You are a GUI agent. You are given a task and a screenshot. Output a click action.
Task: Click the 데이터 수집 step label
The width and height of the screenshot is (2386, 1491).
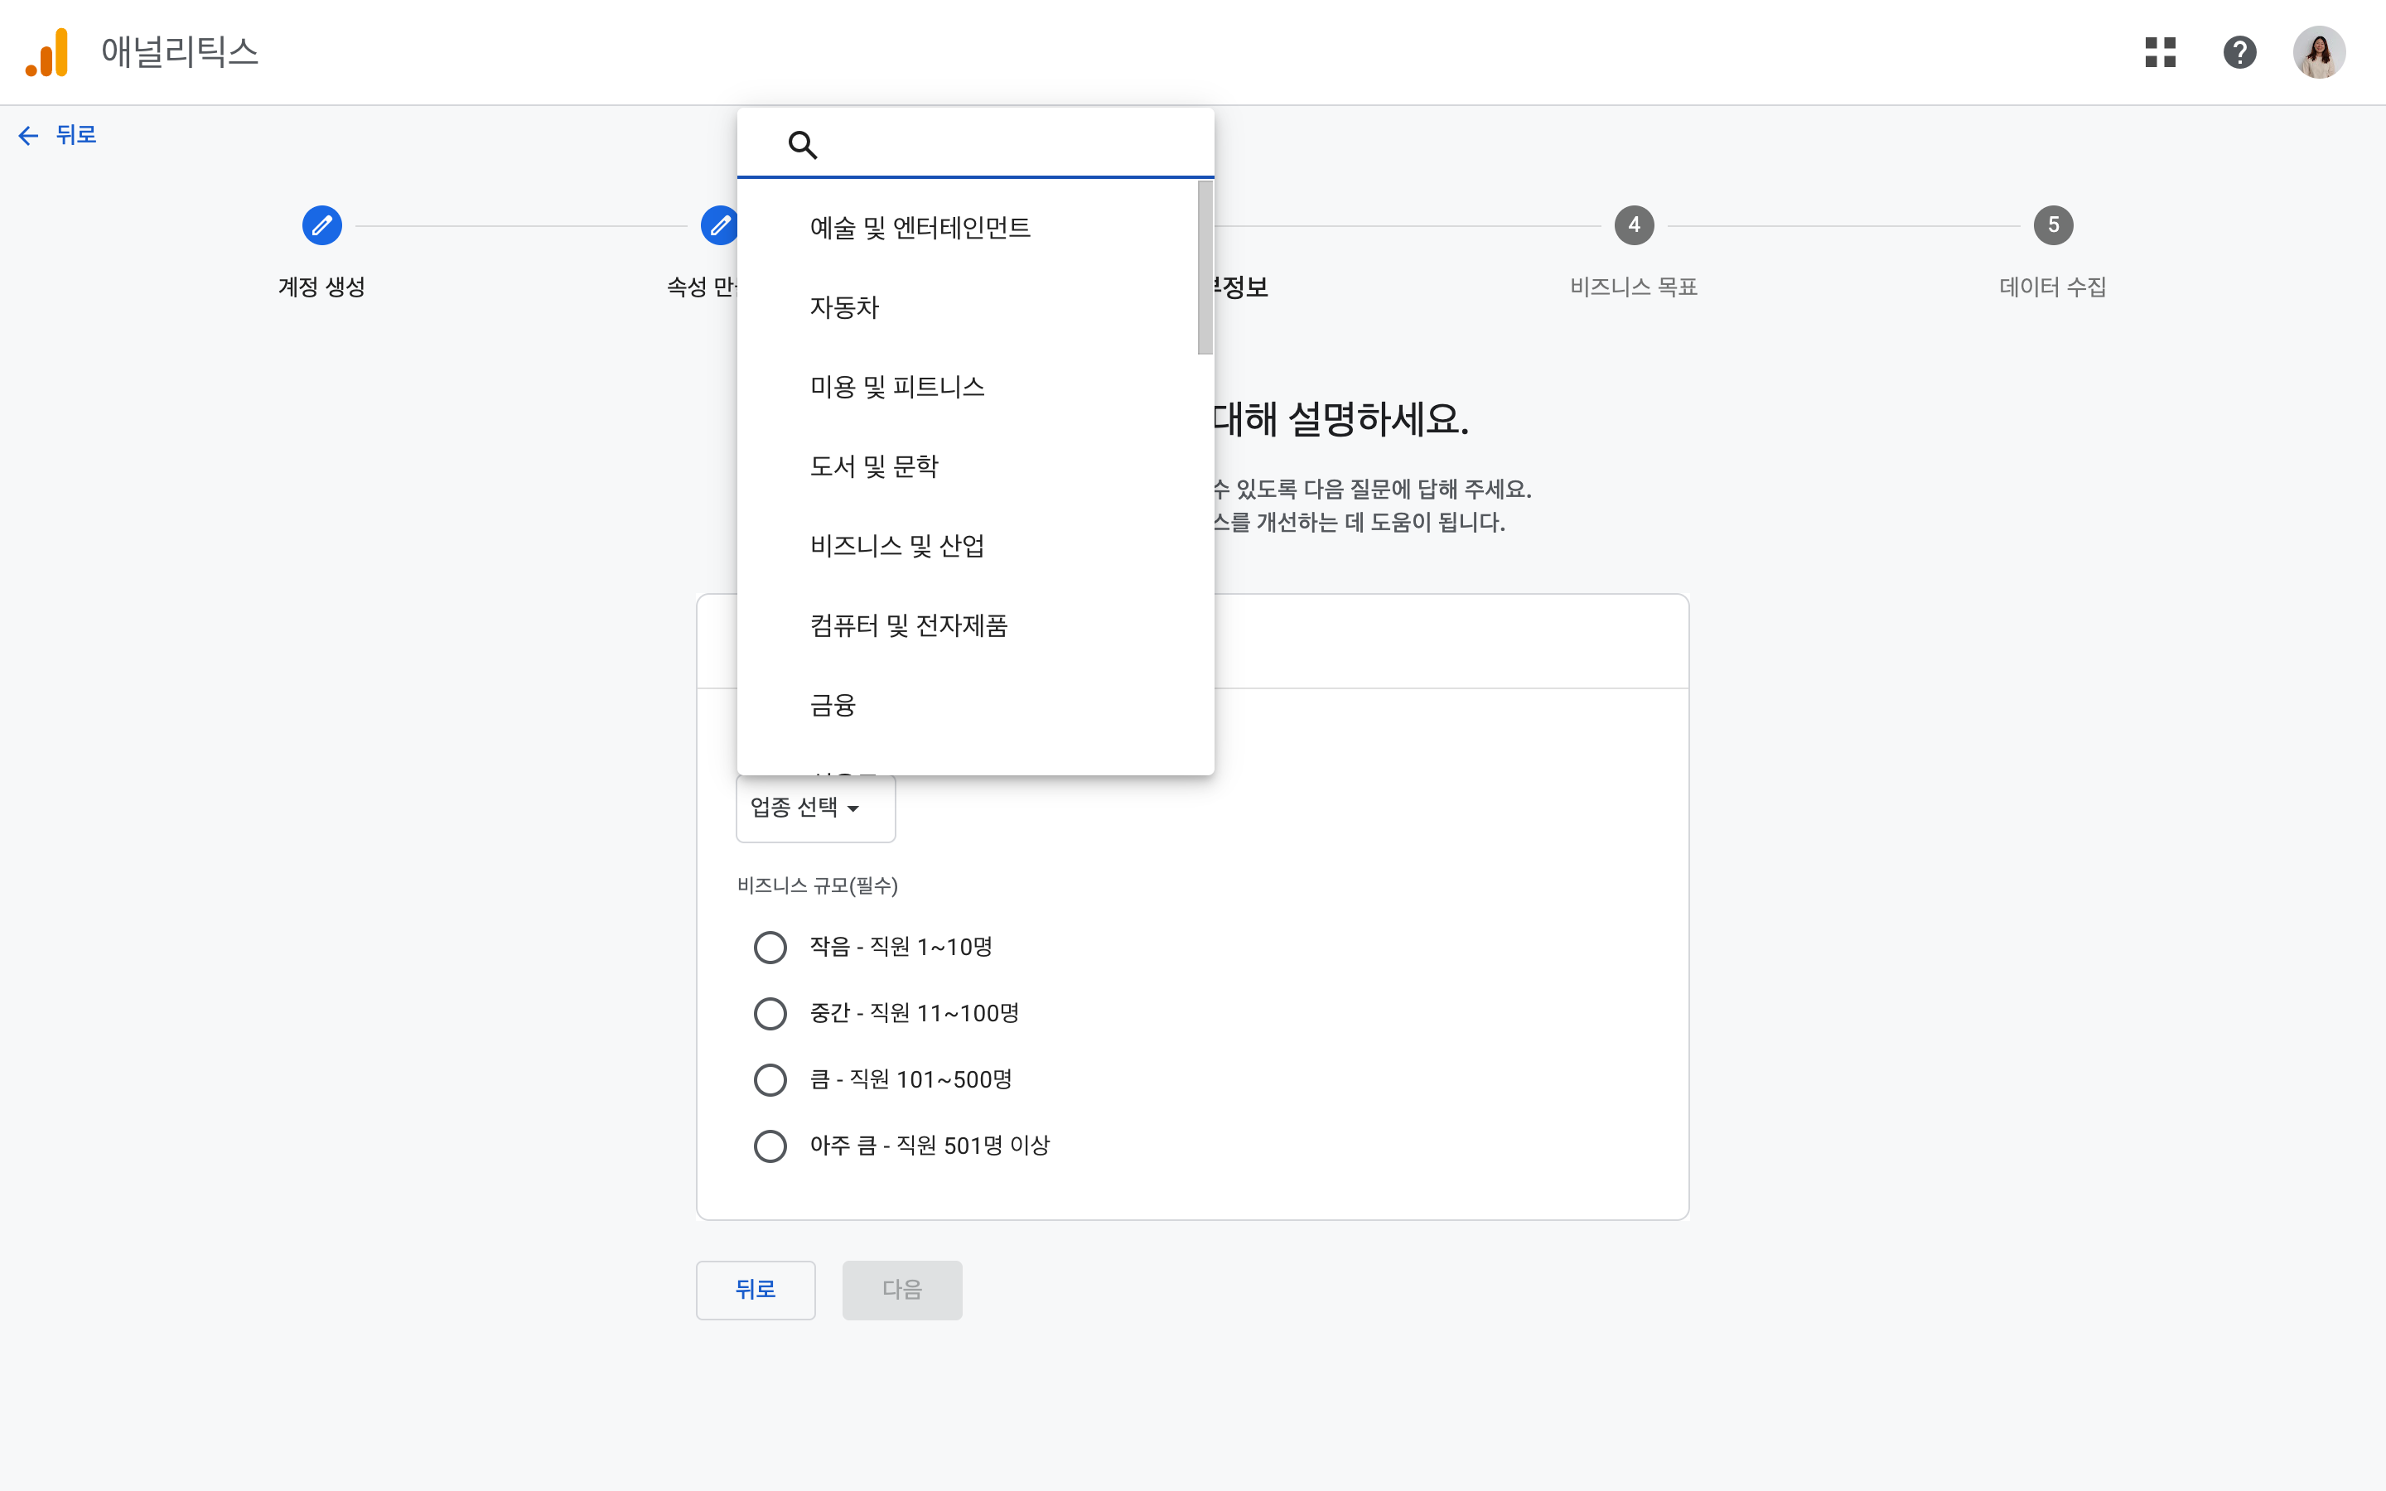(x=2053, y=287)
